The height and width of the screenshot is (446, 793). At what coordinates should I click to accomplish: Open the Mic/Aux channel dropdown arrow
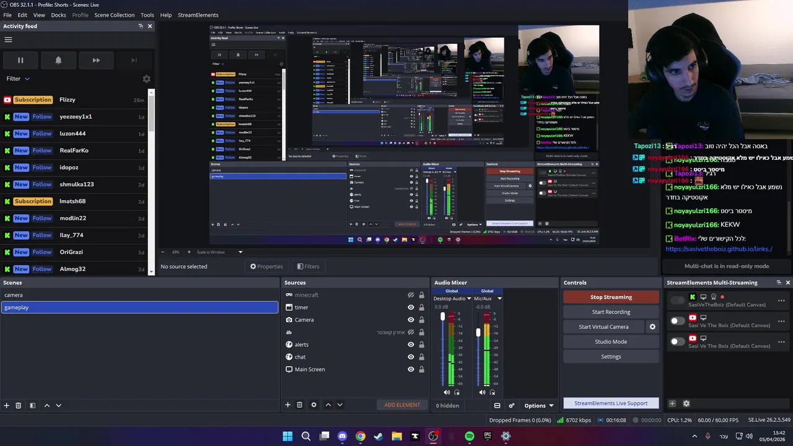[x=499, y=299]
